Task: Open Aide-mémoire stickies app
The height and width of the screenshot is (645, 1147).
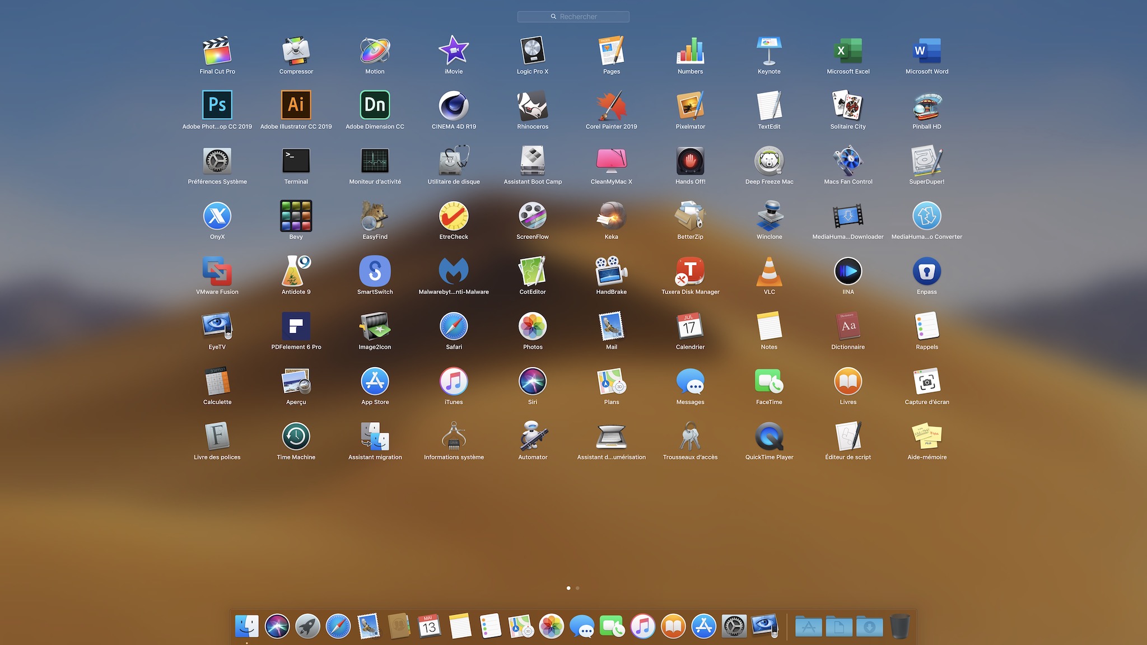Action: click(x=927, y=436)
